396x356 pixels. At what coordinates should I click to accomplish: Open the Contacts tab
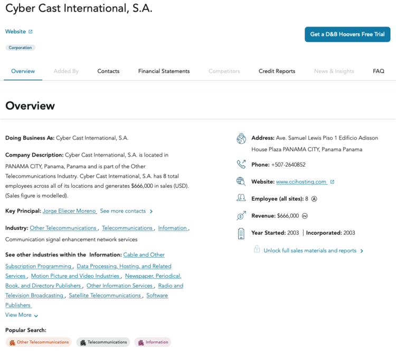[x=108, y=71]
